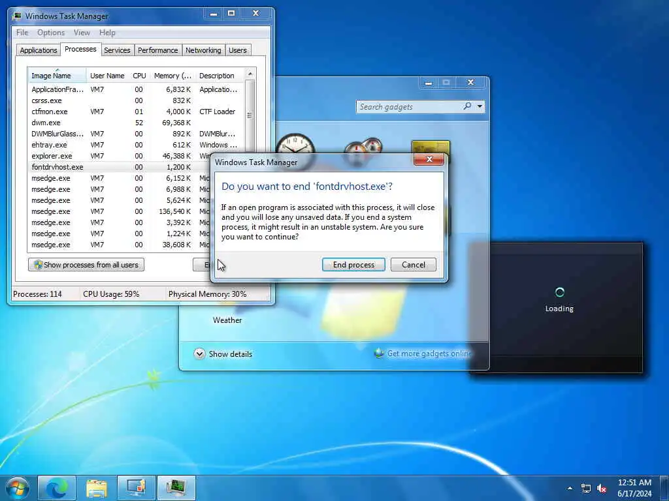Open the network tray icon

(586, 488)
